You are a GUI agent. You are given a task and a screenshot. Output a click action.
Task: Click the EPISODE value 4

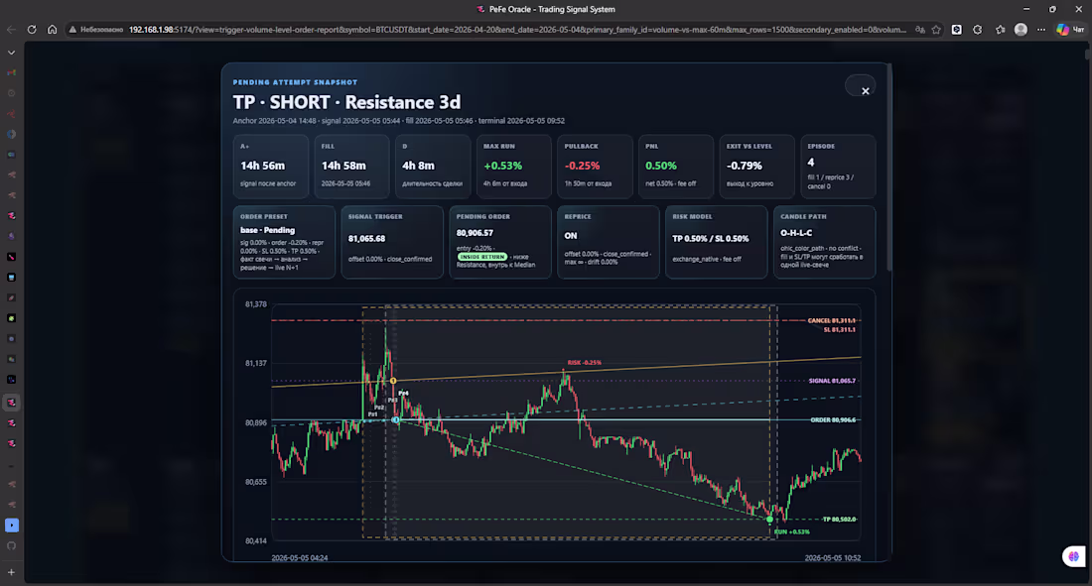pyautogui.click(x=811, y=163)
